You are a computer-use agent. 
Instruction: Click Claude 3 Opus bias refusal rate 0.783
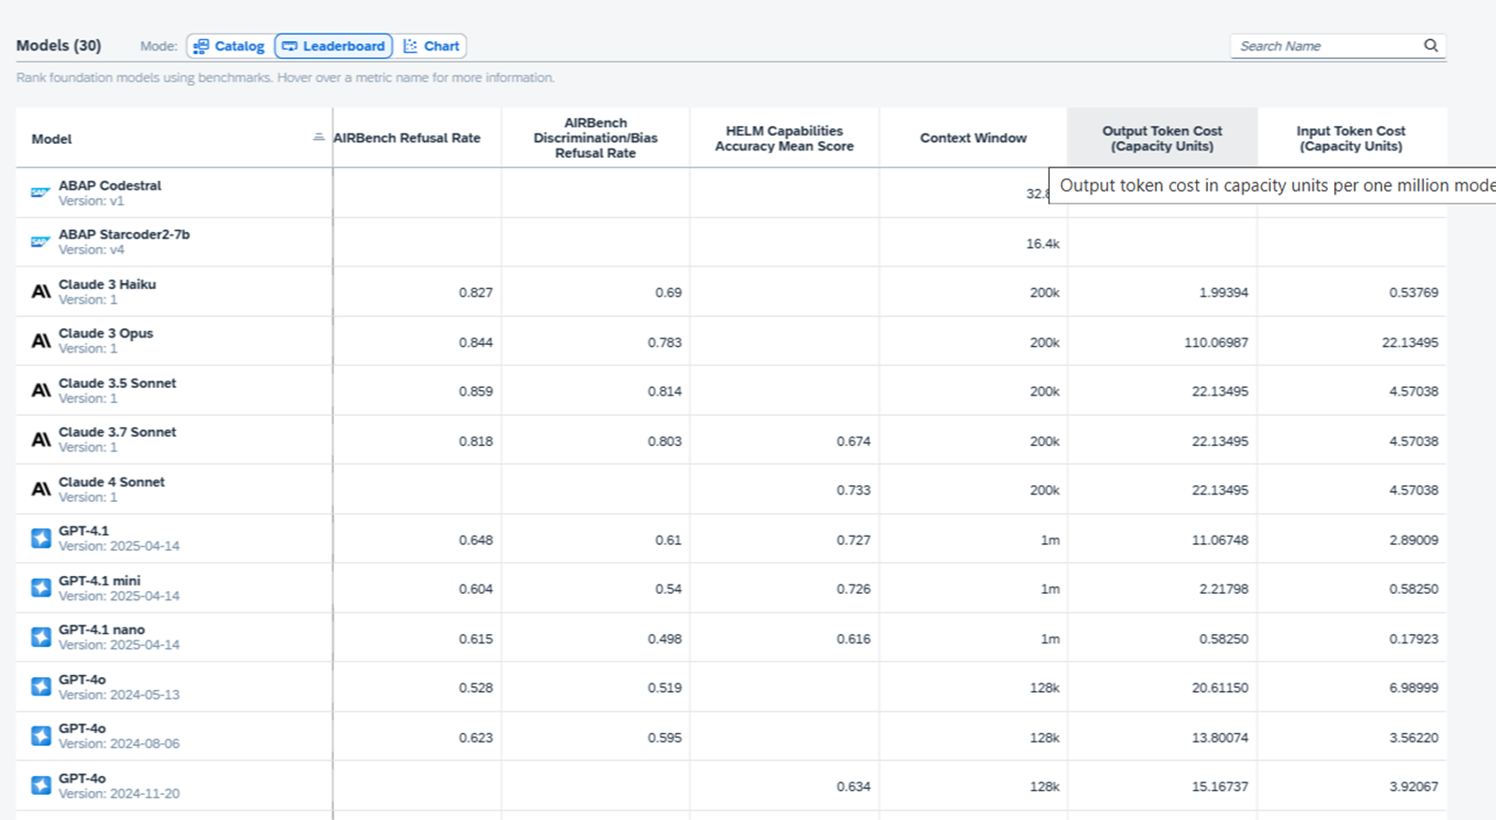point(665,342)
